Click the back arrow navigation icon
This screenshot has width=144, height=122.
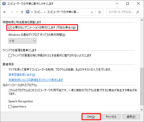(x=5, y=12)
